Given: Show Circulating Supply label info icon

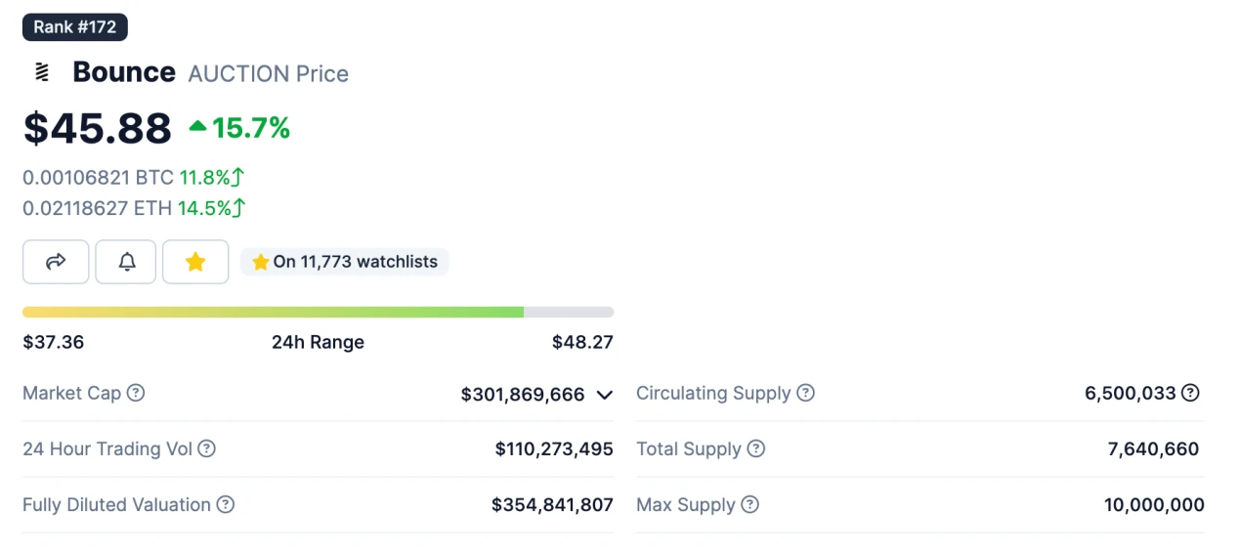Looking at the screenshot, I should 805,393.
